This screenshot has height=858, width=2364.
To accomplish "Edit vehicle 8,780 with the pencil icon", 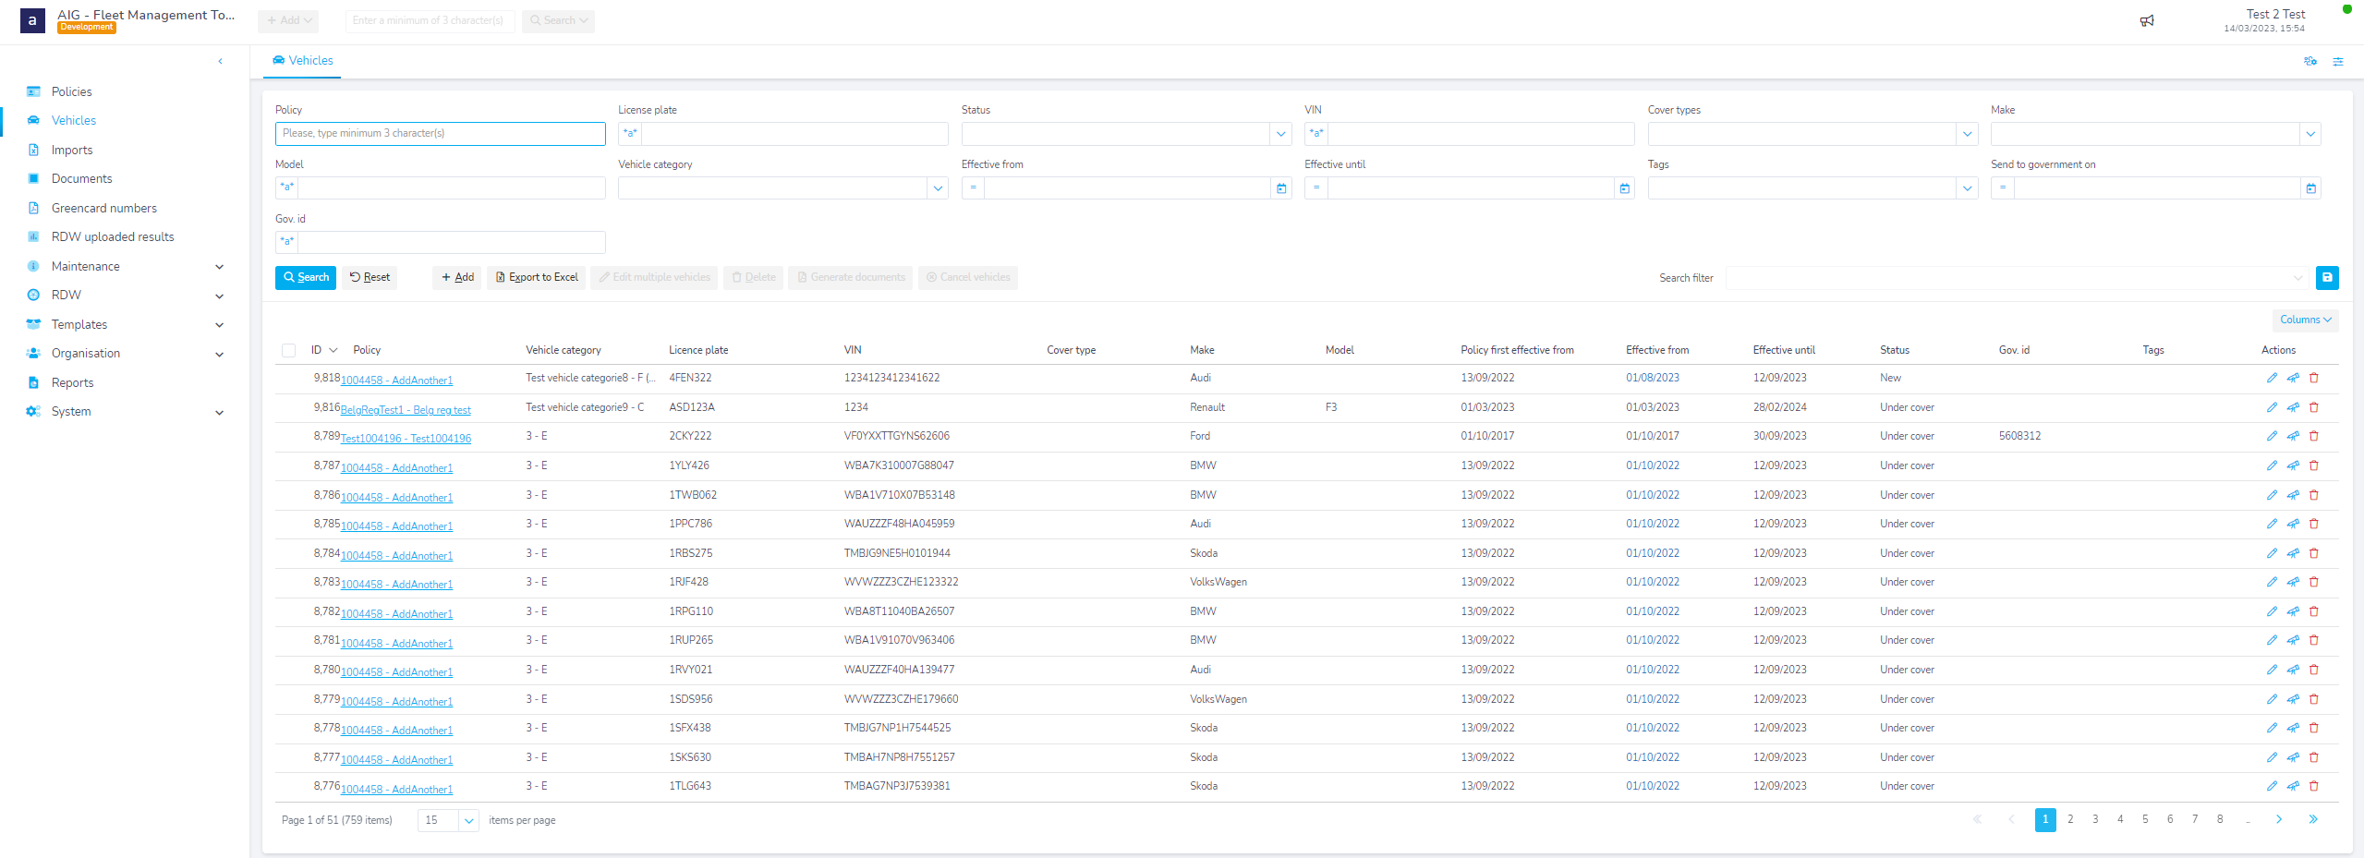I will [2272, 670].
